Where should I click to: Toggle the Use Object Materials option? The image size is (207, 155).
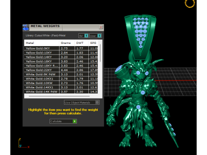click(82, 102)
